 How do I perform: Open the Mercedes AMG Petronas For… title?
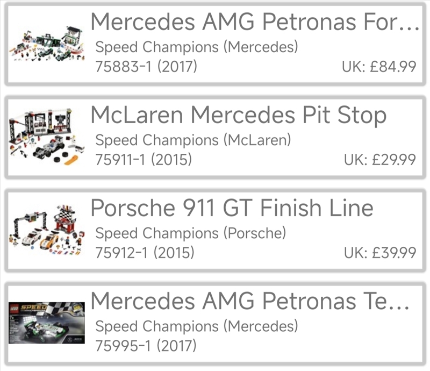tap(254, 22)
